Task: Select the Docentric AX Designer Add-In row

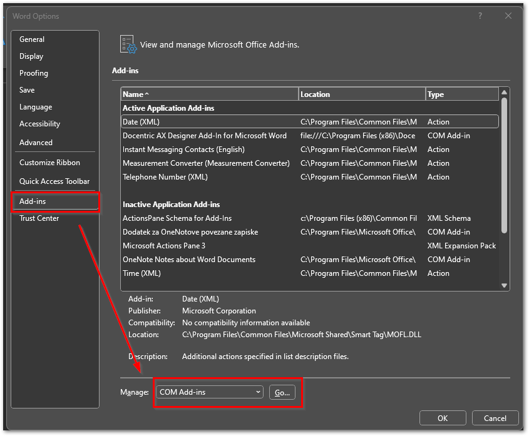Action: click(205, 136)
